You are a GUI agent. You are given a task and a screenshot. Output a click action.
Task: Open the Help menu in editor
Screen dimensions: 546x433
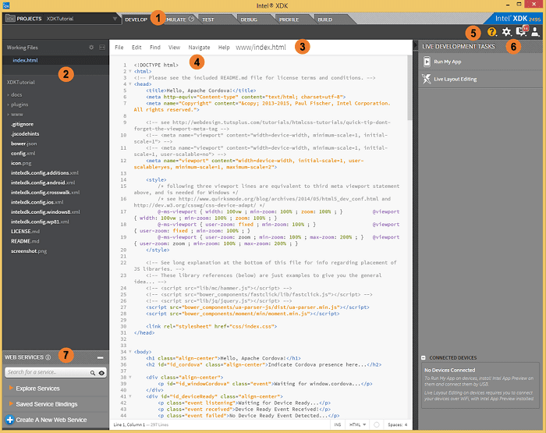(x=224, y=48)
